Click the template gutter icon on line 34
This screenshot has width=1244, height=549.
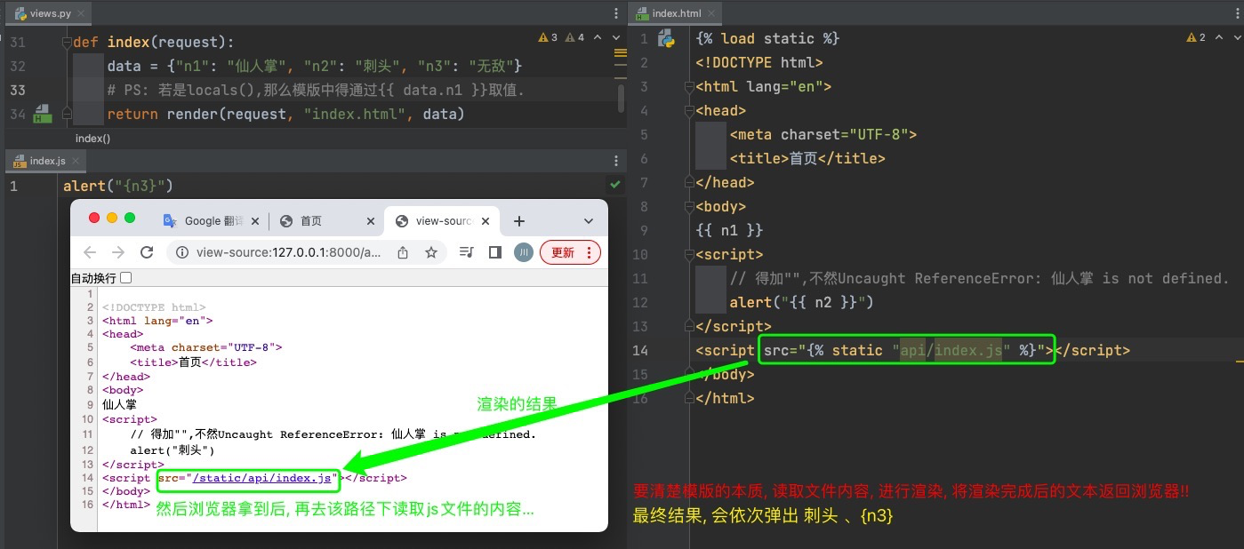coord(42,114)
